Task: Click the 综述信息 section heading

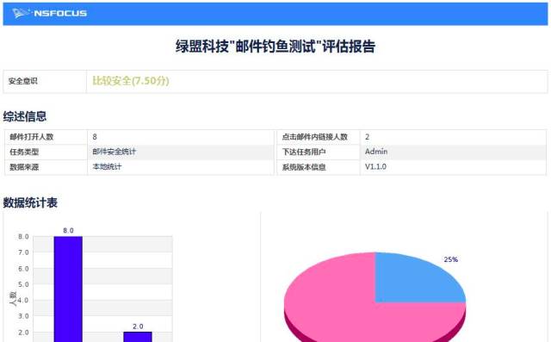Action: (25, 116)
